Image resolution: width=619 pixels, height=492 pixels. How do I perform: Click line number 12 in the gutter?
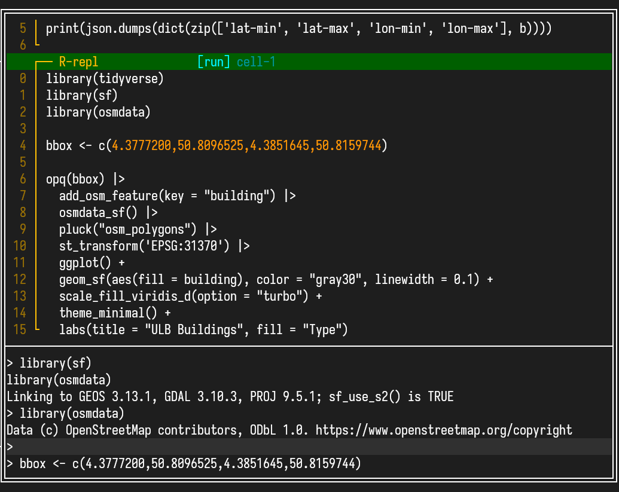(20, 279)
